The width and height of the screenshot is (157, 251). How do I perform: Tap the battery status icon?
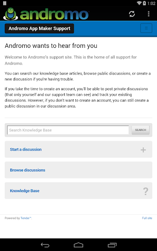coord(144,3)
